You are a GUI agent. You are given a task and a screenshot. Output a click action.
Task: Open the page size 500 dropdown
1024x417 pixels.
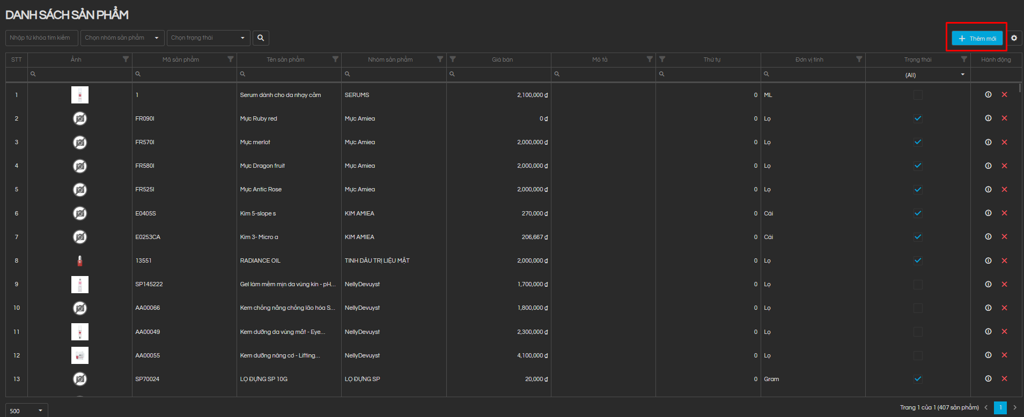(x=26, y=411)
